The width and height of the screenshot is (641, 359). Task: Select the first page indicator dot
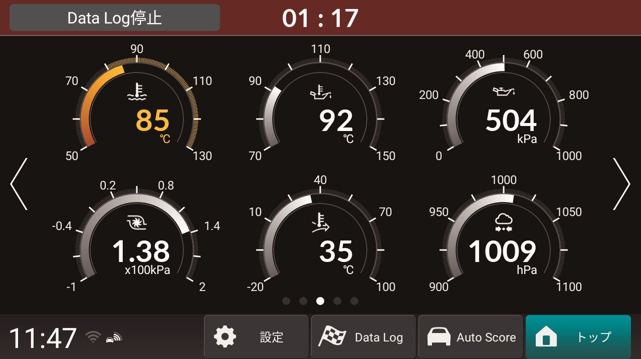[x=286, y=301]
